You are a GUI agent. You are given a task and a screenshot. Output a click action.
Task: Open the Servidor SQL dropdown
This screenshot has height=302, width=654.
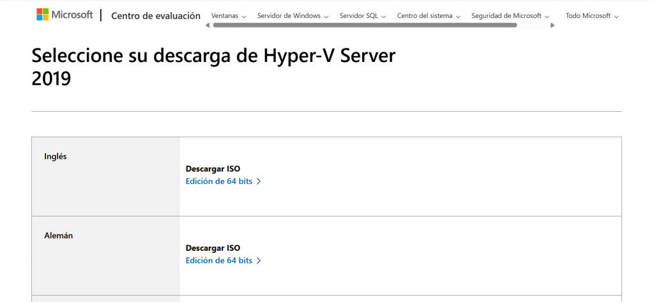363,16
